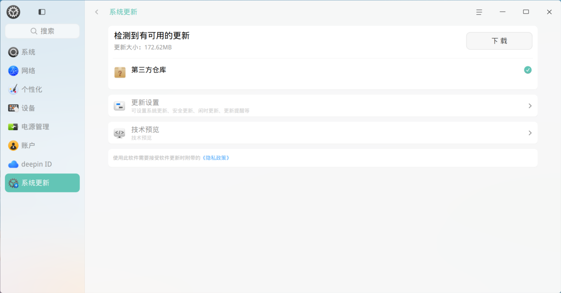Viewport: 561px width, 293px height.
Task: Open the 设备 keyboard icon
Action: click(13, 108)
